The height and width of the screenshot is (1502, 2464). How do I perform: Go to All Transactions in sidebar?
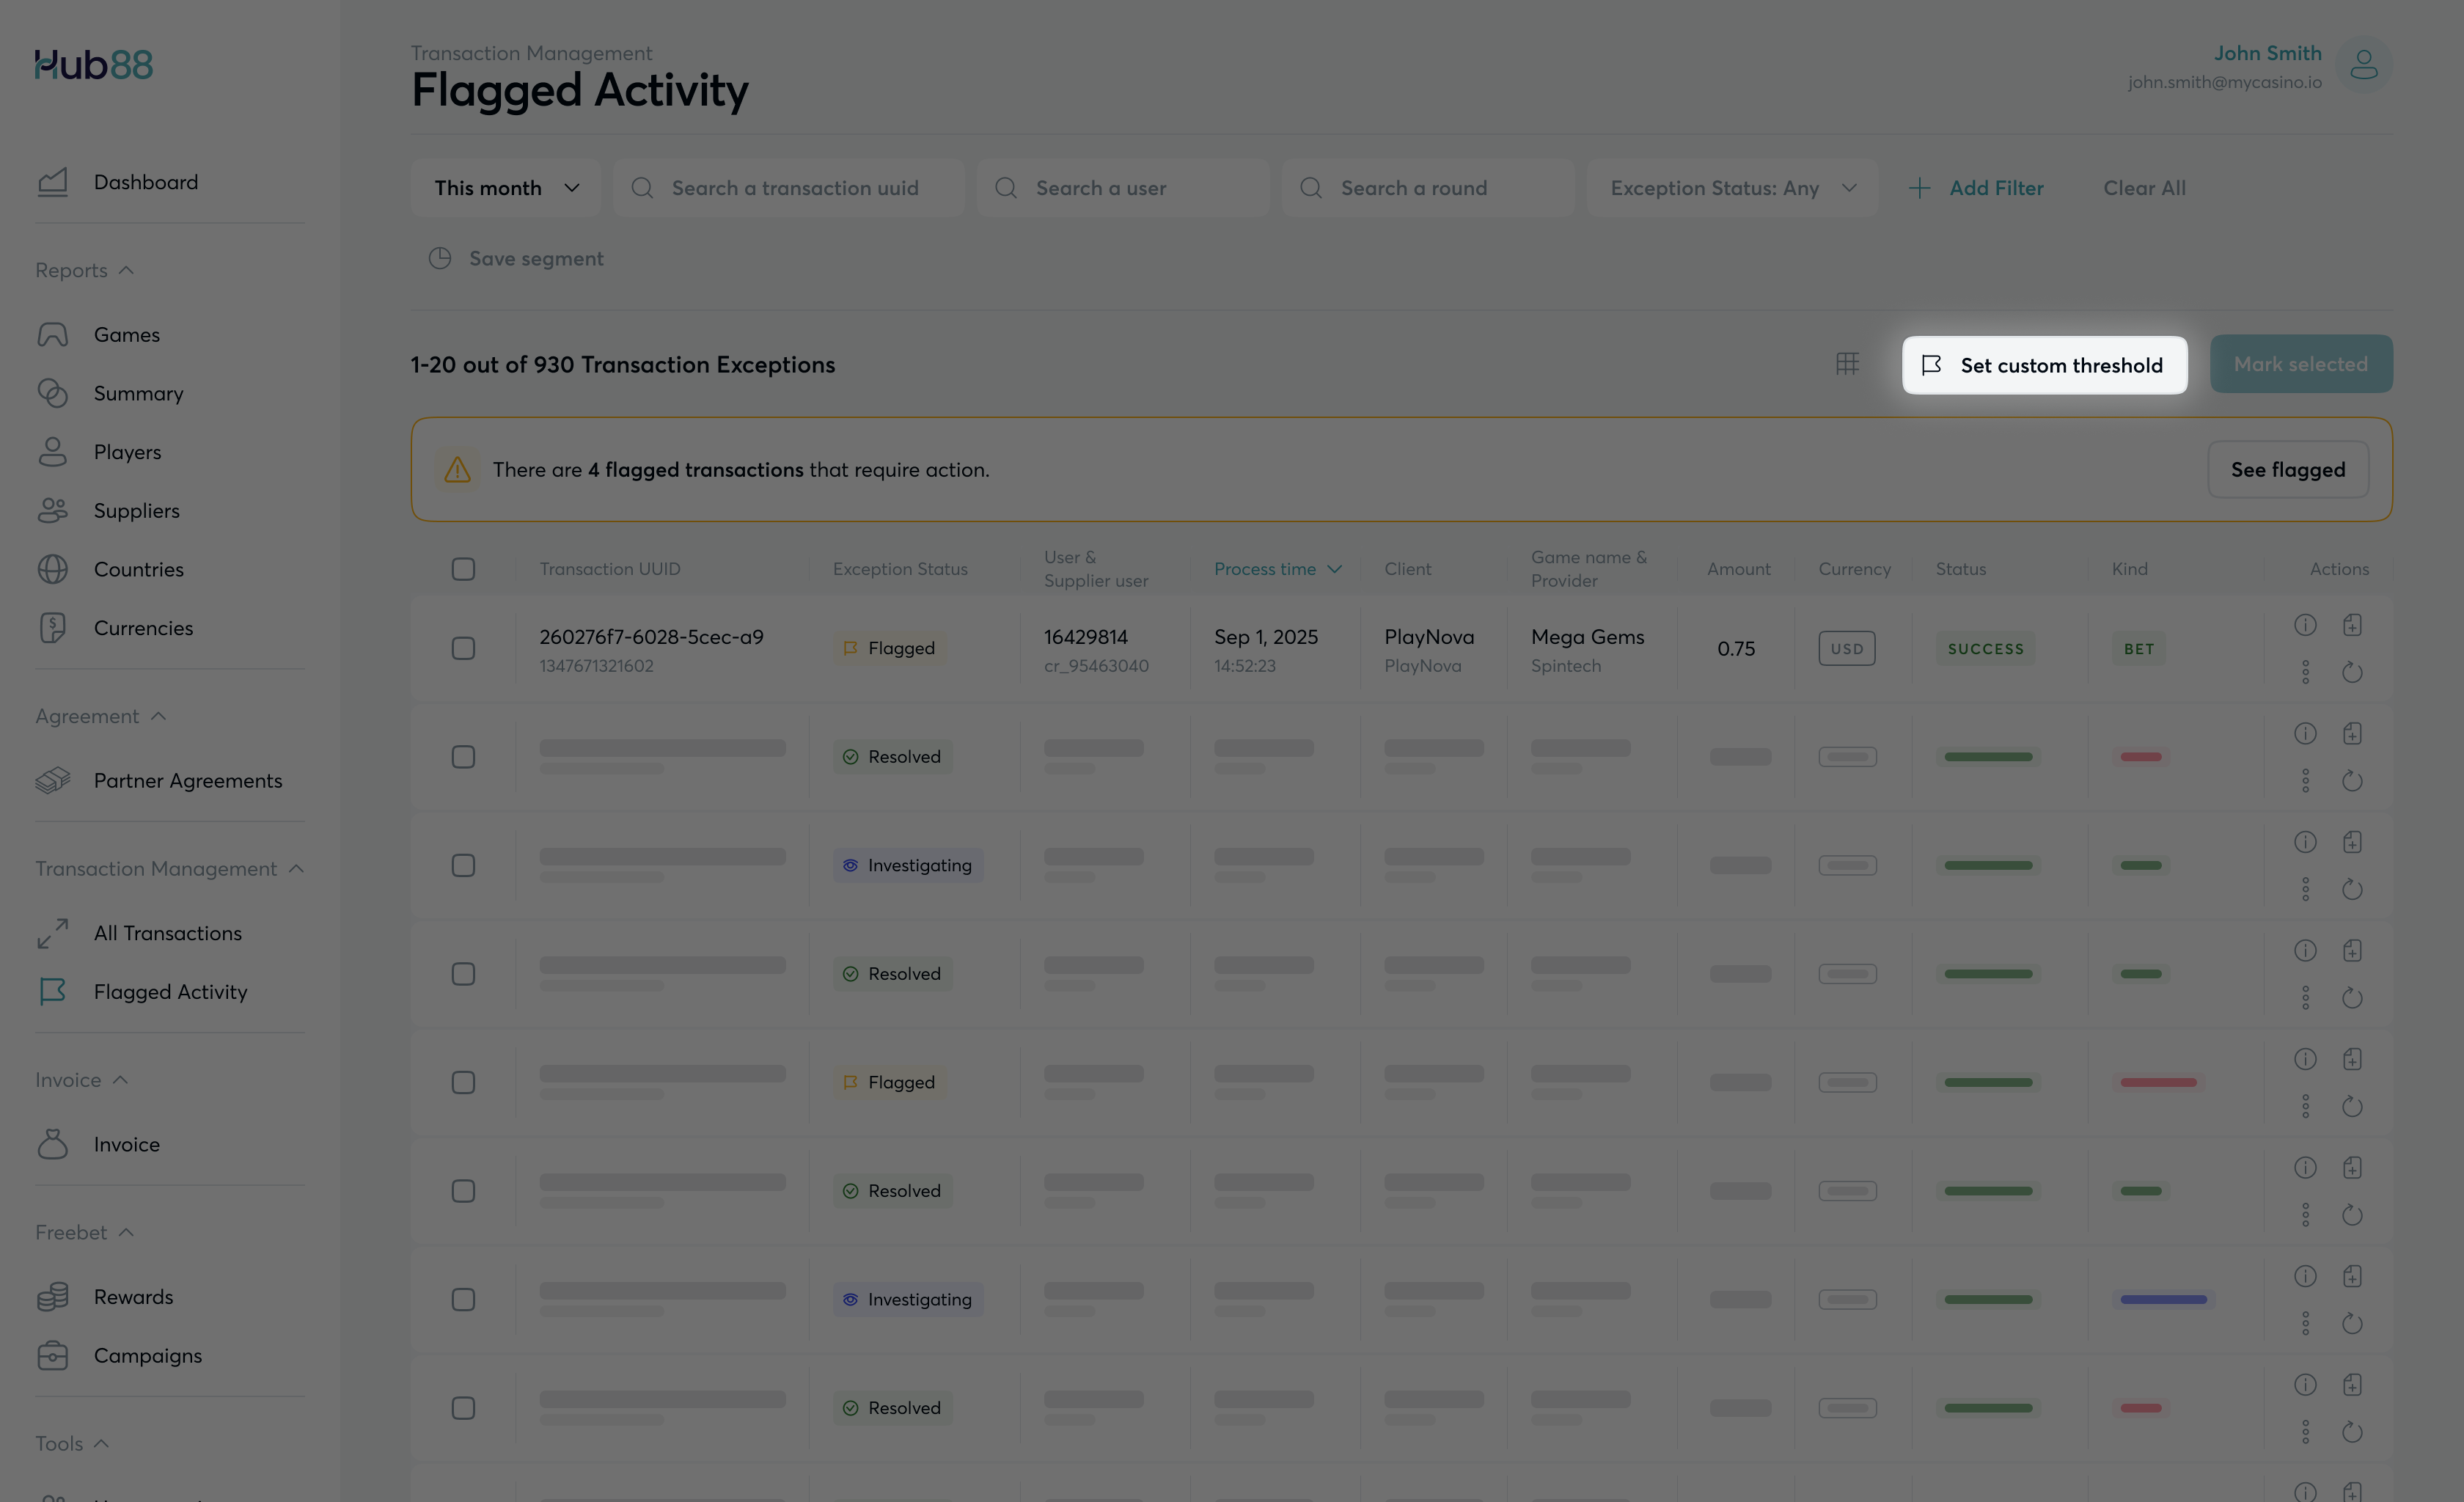(x=167, y=933)
